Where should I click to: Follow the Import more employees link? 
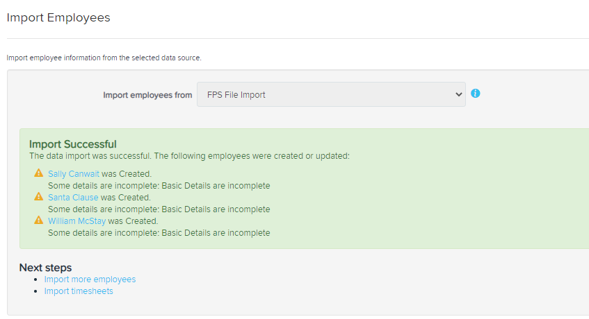point(90,279)
